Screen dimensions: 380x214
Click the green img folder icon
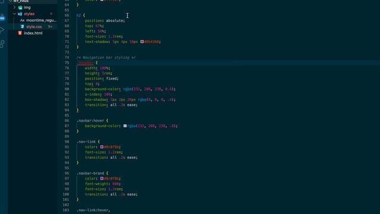point(20,8)
